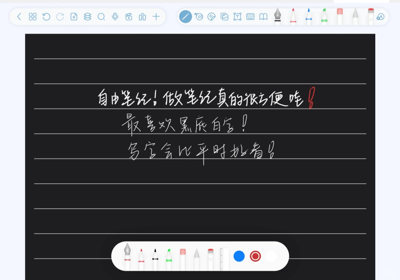Open the Text box tool

[x=237, y=17]
